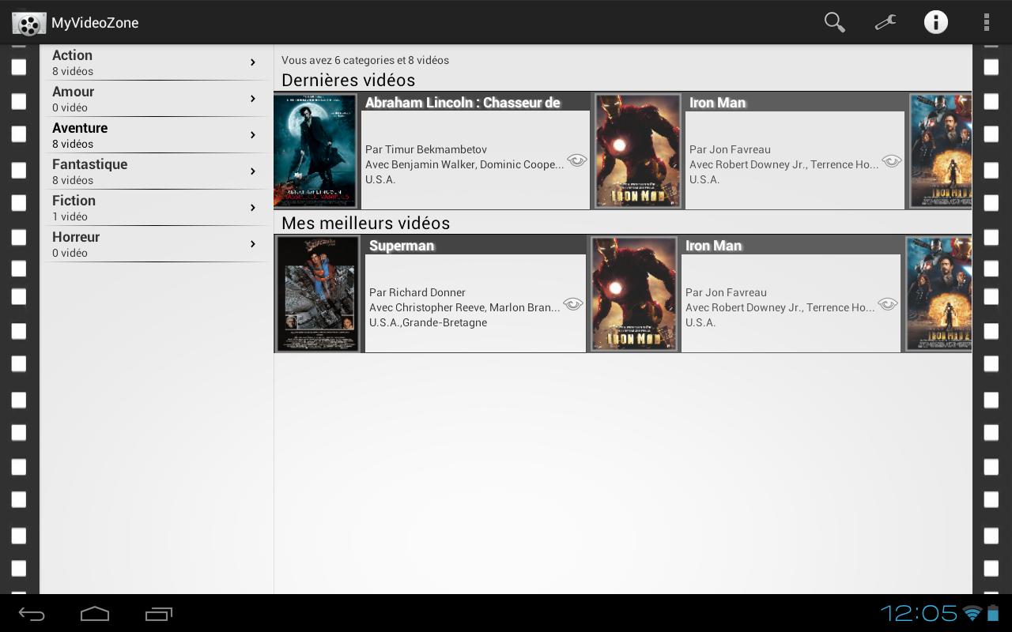The height and width of the screenshot is (632, 1012).
Task: Open the Iron Man 2 poster in Dernières vidéos
Action: click(941, 151)
